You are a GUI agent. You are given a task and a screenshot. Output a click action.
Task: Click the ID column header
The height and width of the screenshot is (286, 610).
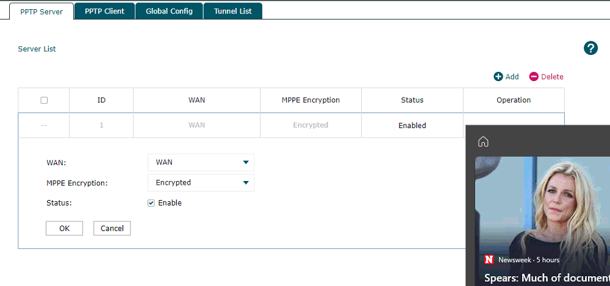tap(101, 100)
